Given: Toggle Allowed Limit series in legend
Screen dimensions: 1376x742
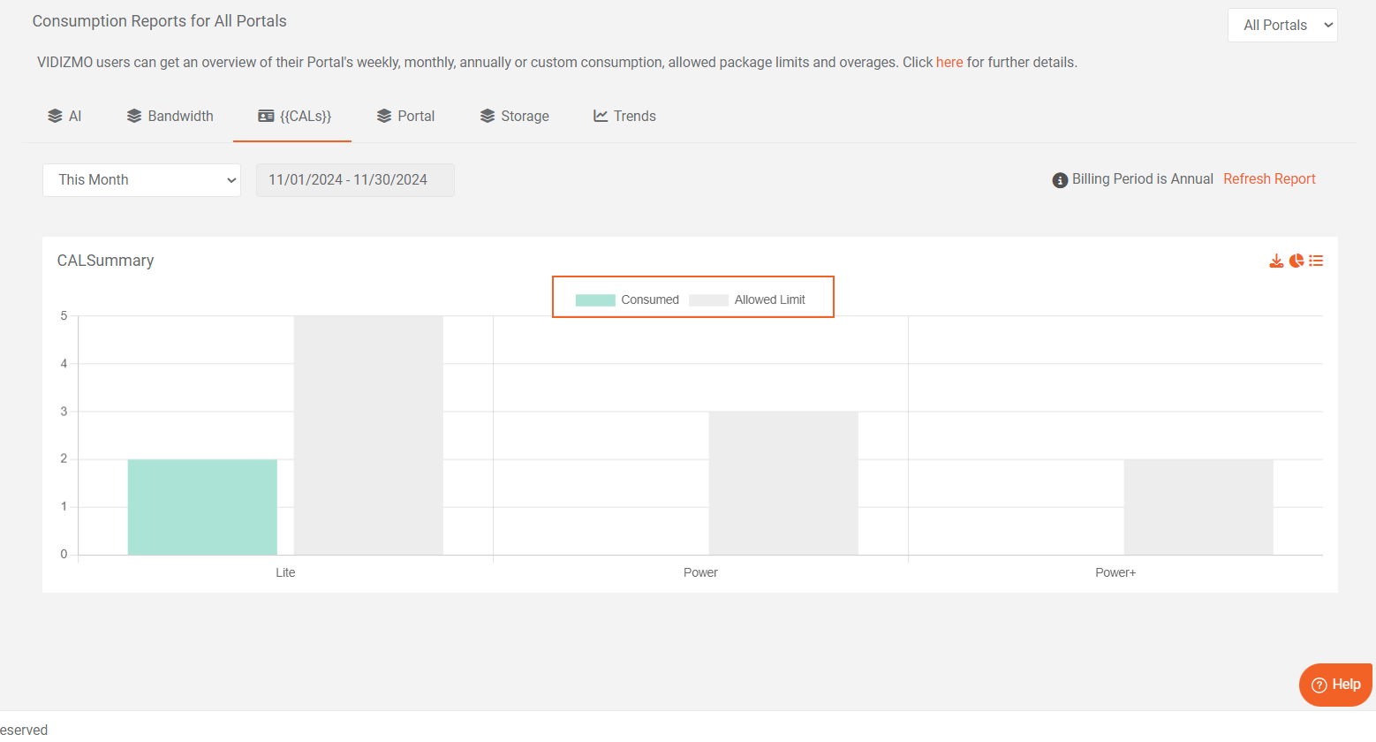Looking at the screenshot, I should coord(747,299).
